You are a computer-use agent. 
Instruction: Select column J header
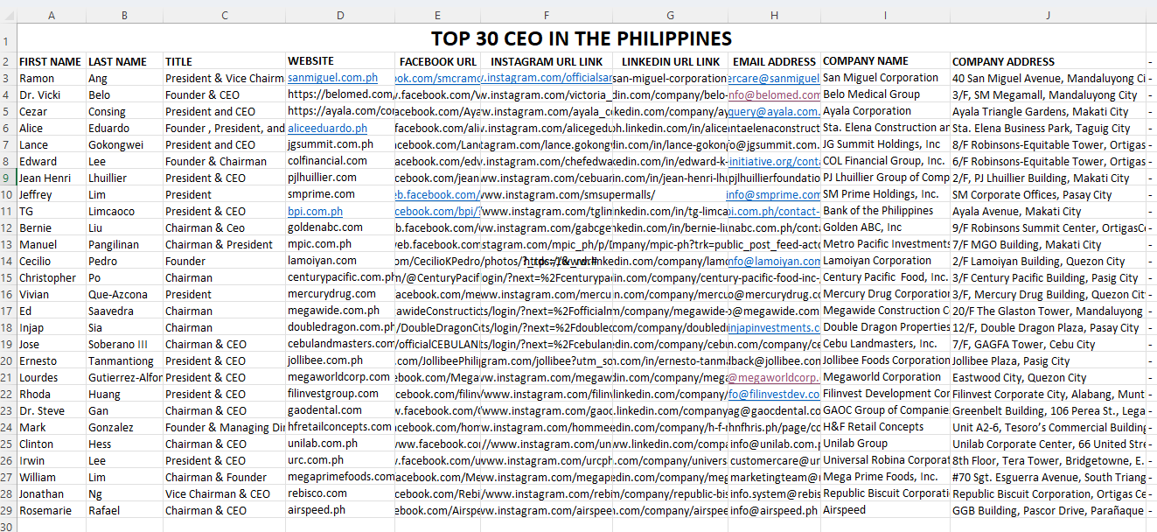1048,16
